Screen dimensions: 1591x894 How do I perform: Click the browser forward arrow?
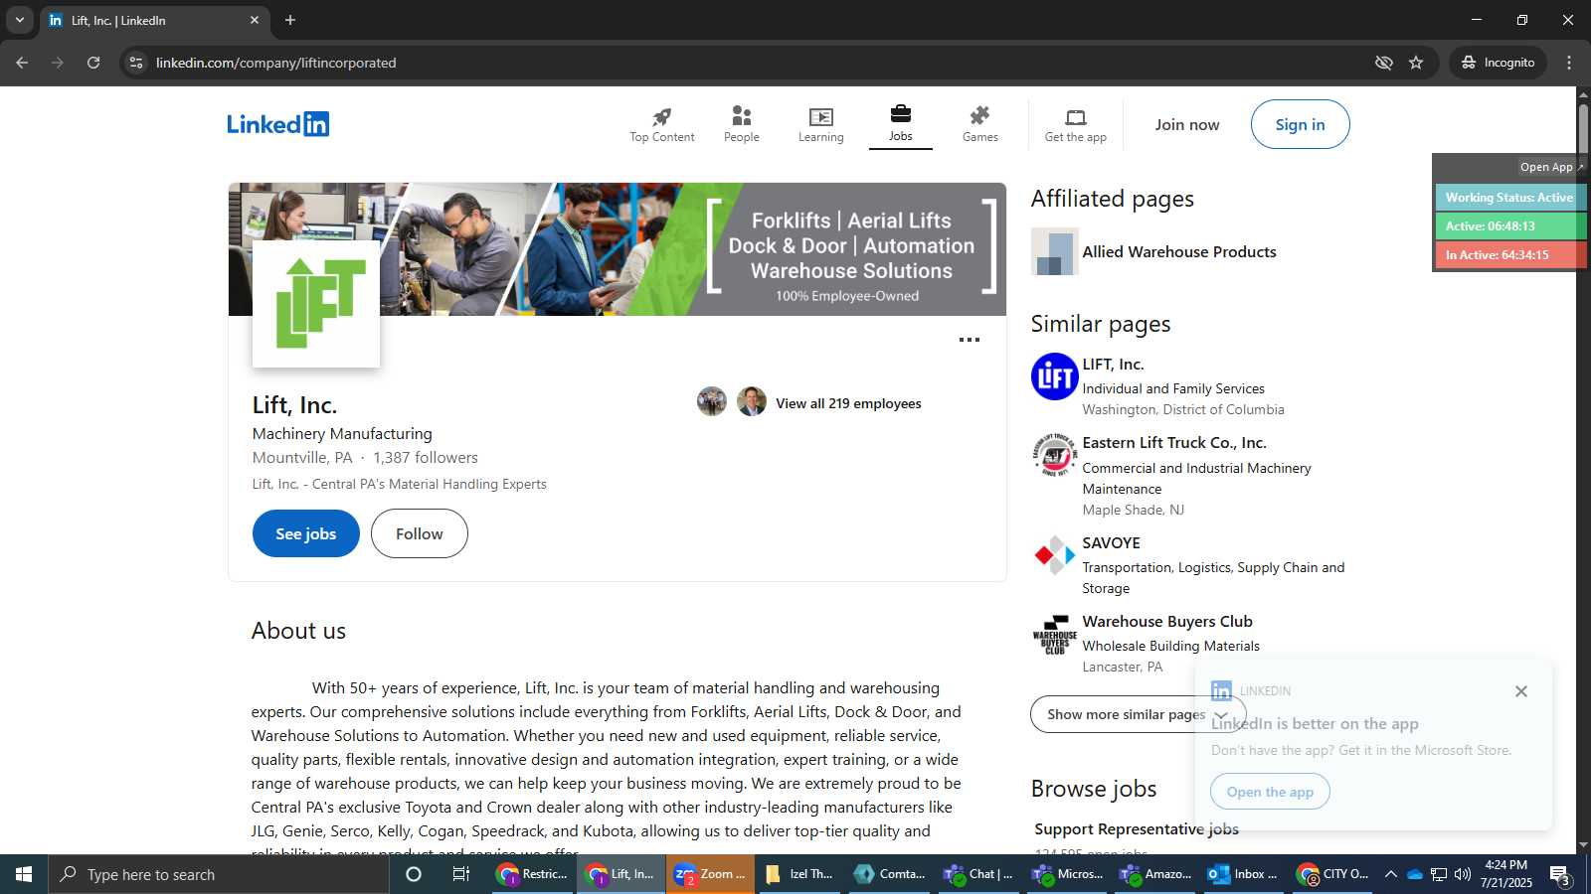click(x=58, y=63)
